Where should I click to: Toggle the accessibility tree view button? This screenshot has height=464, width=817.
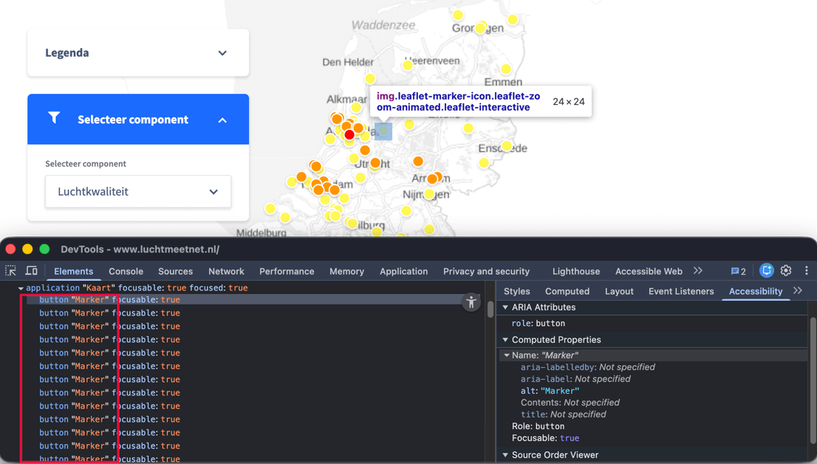click(x=471, y=302)
